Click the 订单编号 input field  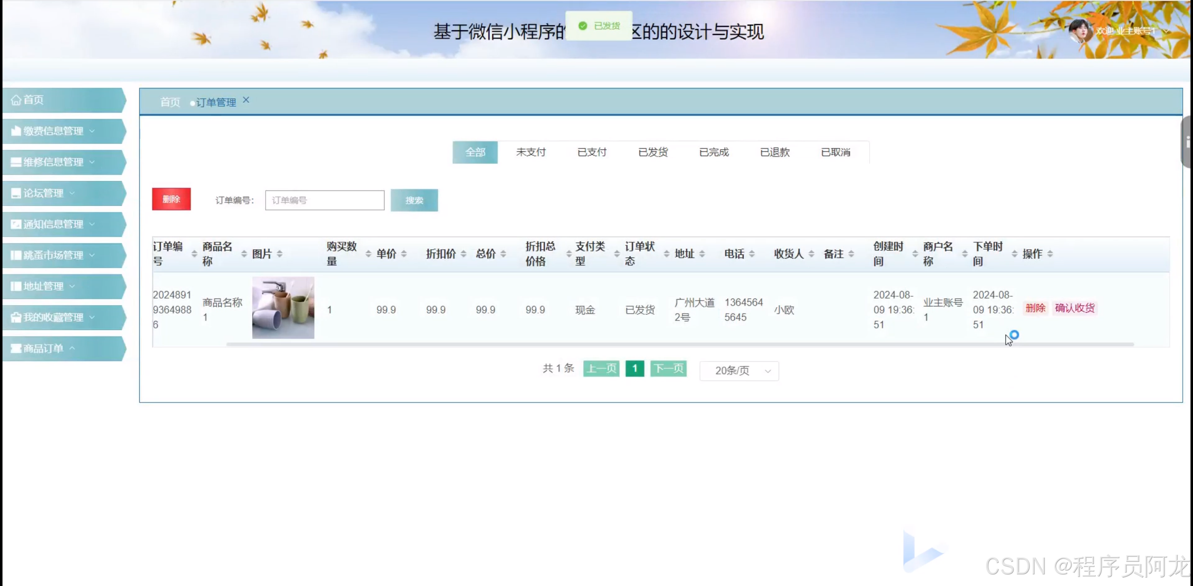point(324,200)
